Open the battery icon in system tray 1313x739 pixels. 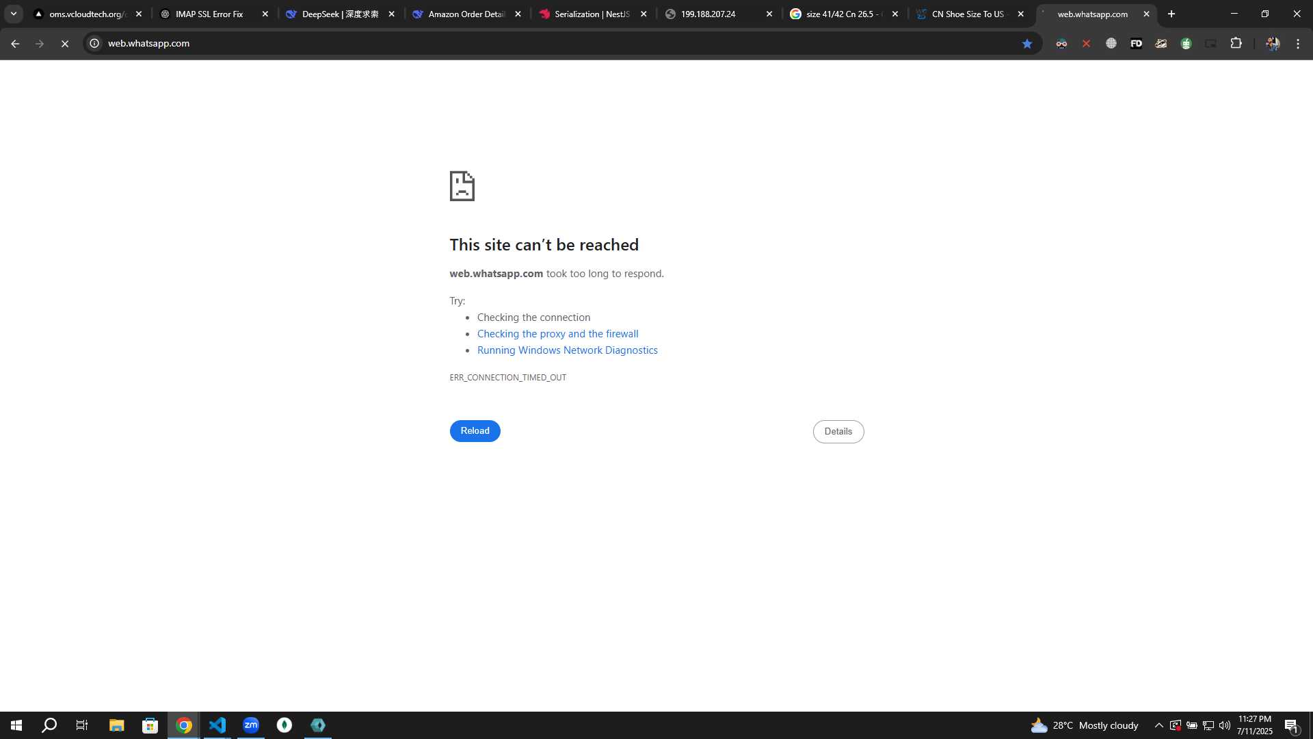point(1191,725)
